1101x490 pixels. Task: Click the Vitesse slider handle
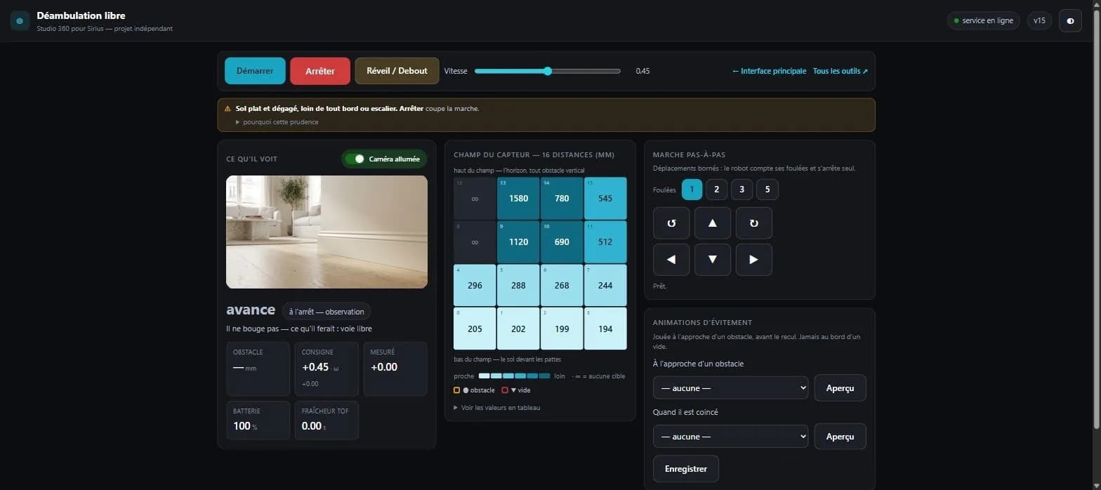(x=548, y=71)
